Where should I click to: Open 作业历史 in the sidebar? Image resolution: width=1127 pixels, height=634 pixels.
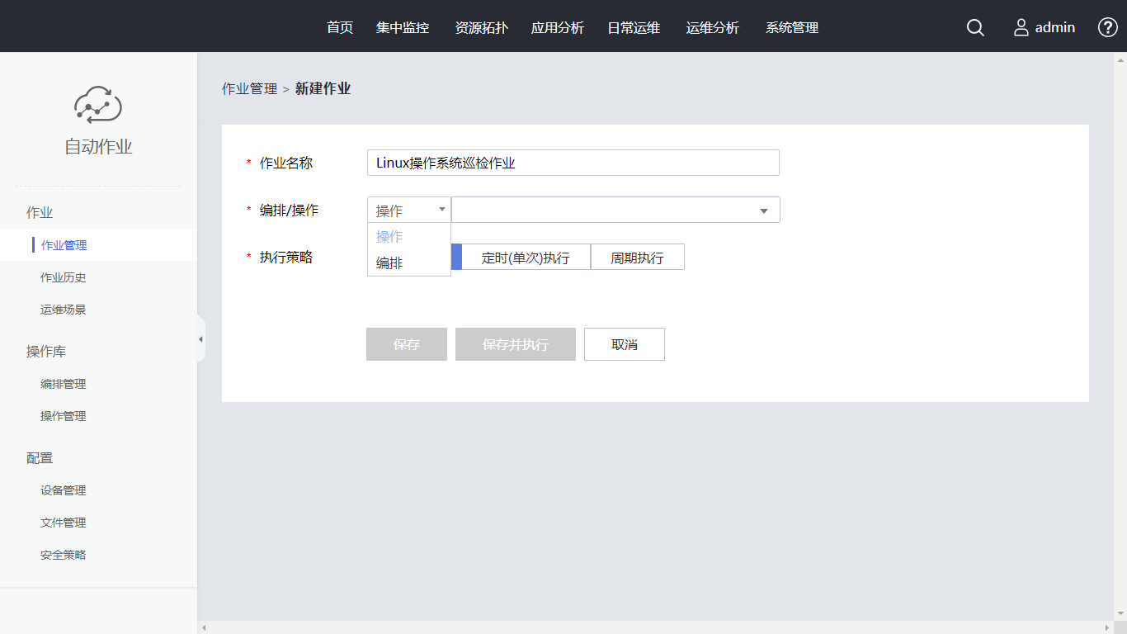[x=64, y=277]
